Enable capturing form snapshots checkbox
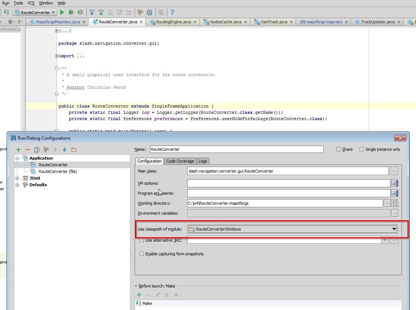This screenshot has width=416, height=310. pyautogui.click(x=142, y=254)
